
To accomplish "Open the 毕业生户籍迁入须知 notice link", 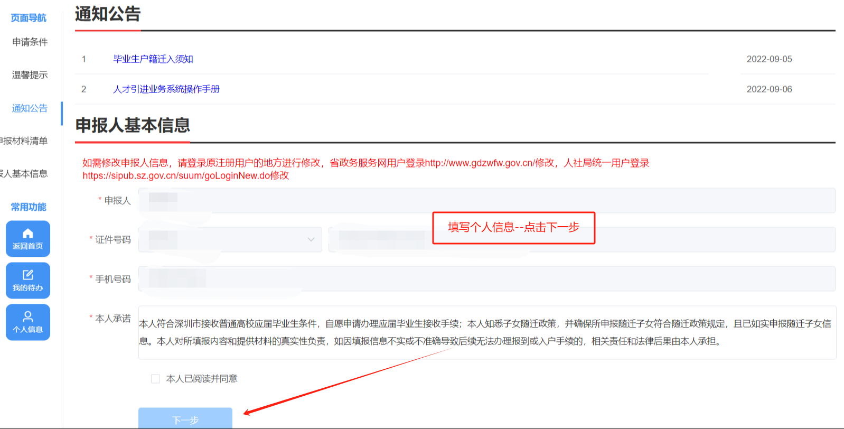I will click(153, 59).
